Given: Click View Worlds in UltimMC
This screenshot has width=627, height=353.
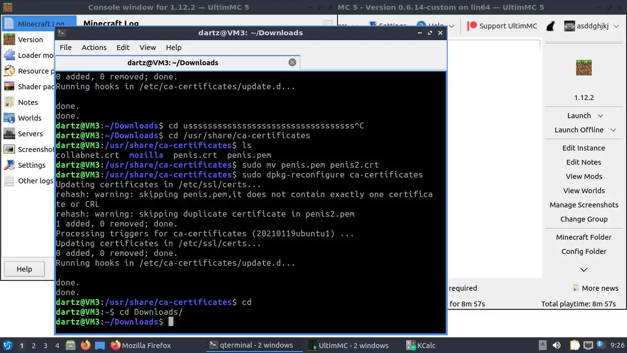Looking at the screenshot, I should (584, 191).
